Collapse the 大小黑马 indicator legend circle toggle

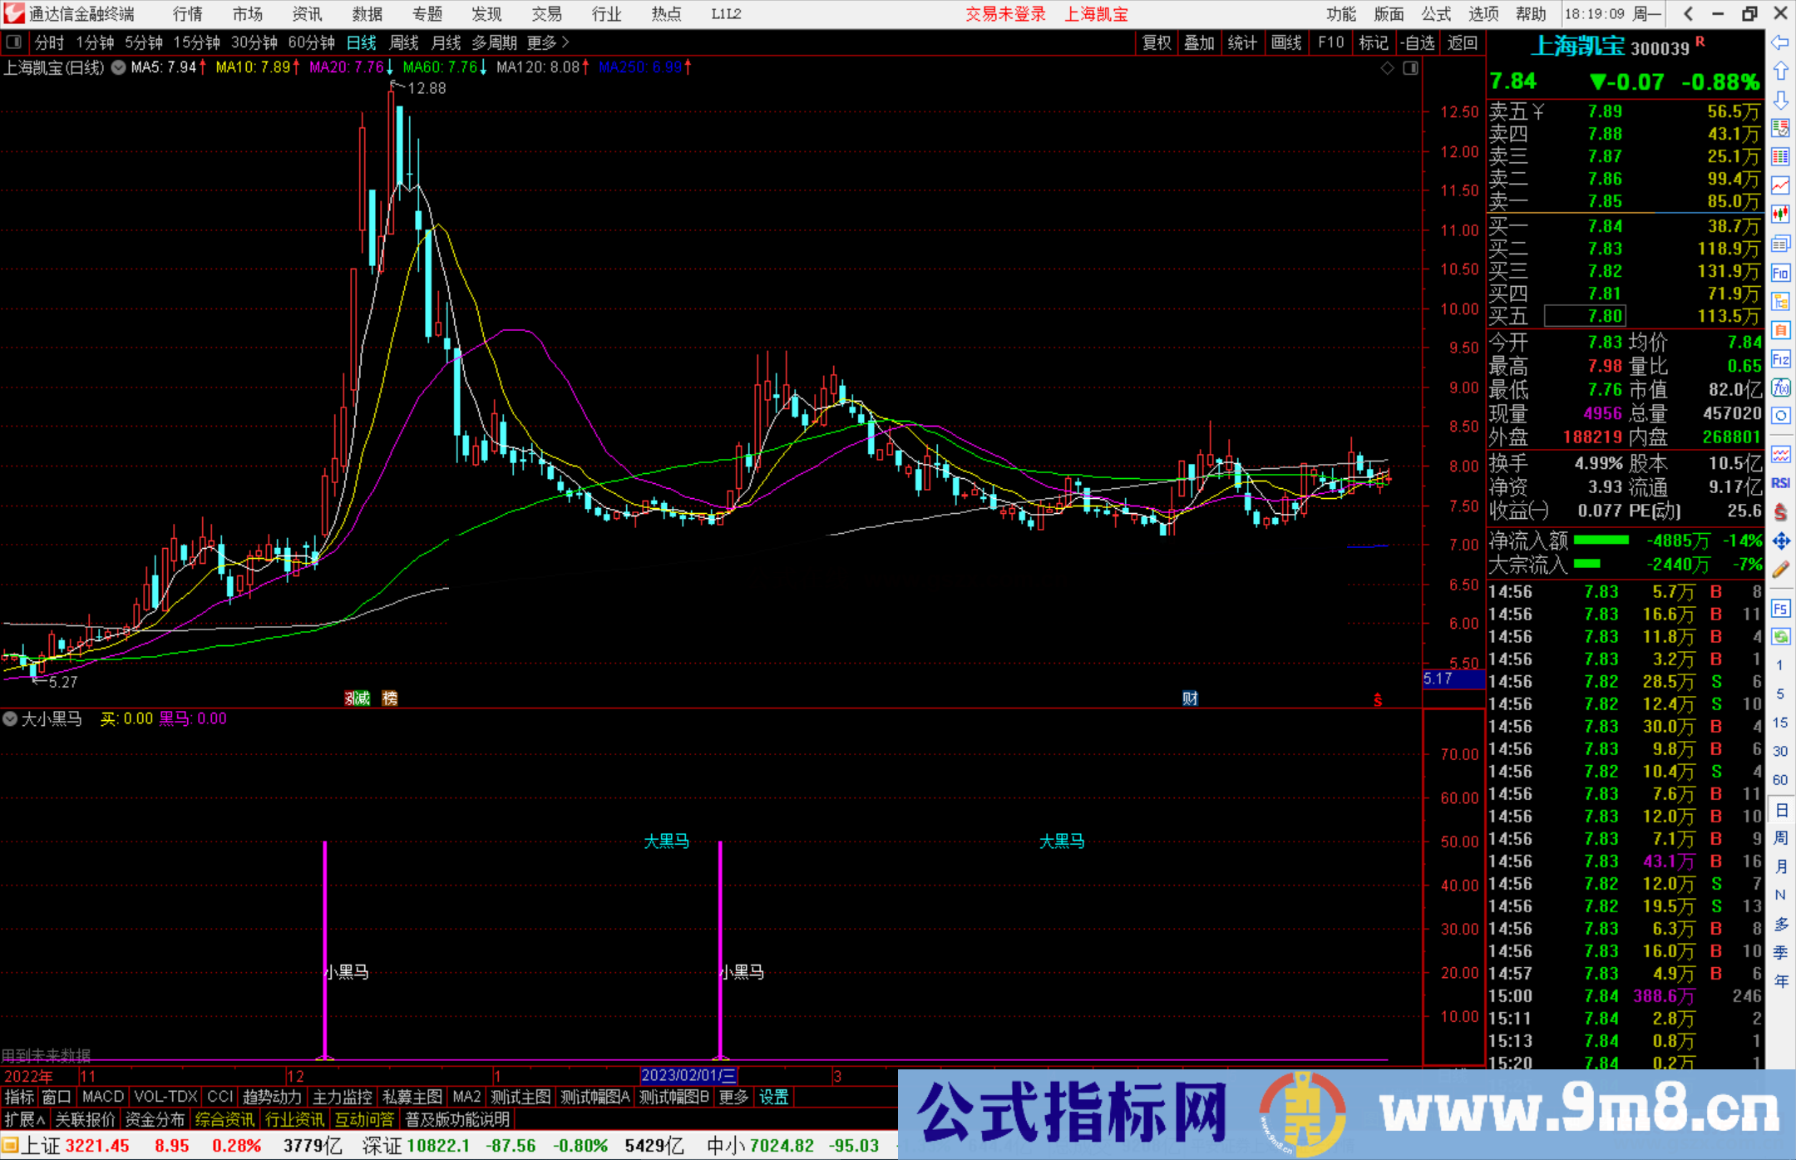(x=10, y=718)
